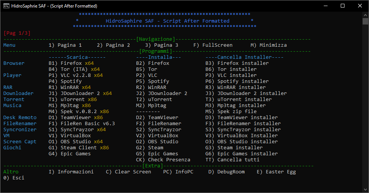369x193 pixels.
Task: Click 'PC) InfoPC' extra option
Action: 178,172
